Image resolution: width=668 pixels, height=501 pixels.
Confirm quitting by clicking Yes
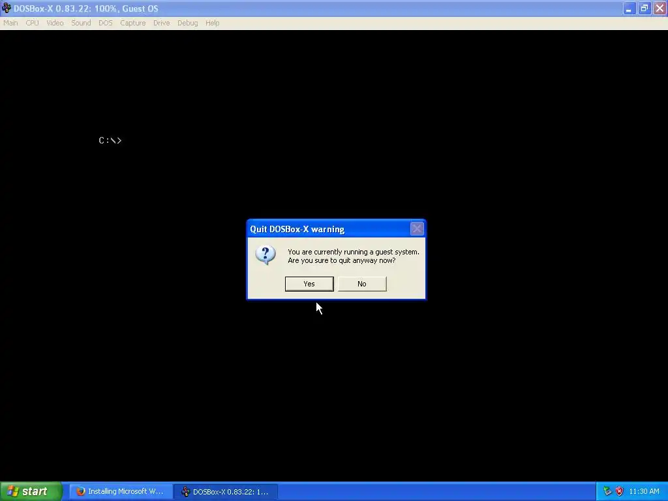coord(309,284)
